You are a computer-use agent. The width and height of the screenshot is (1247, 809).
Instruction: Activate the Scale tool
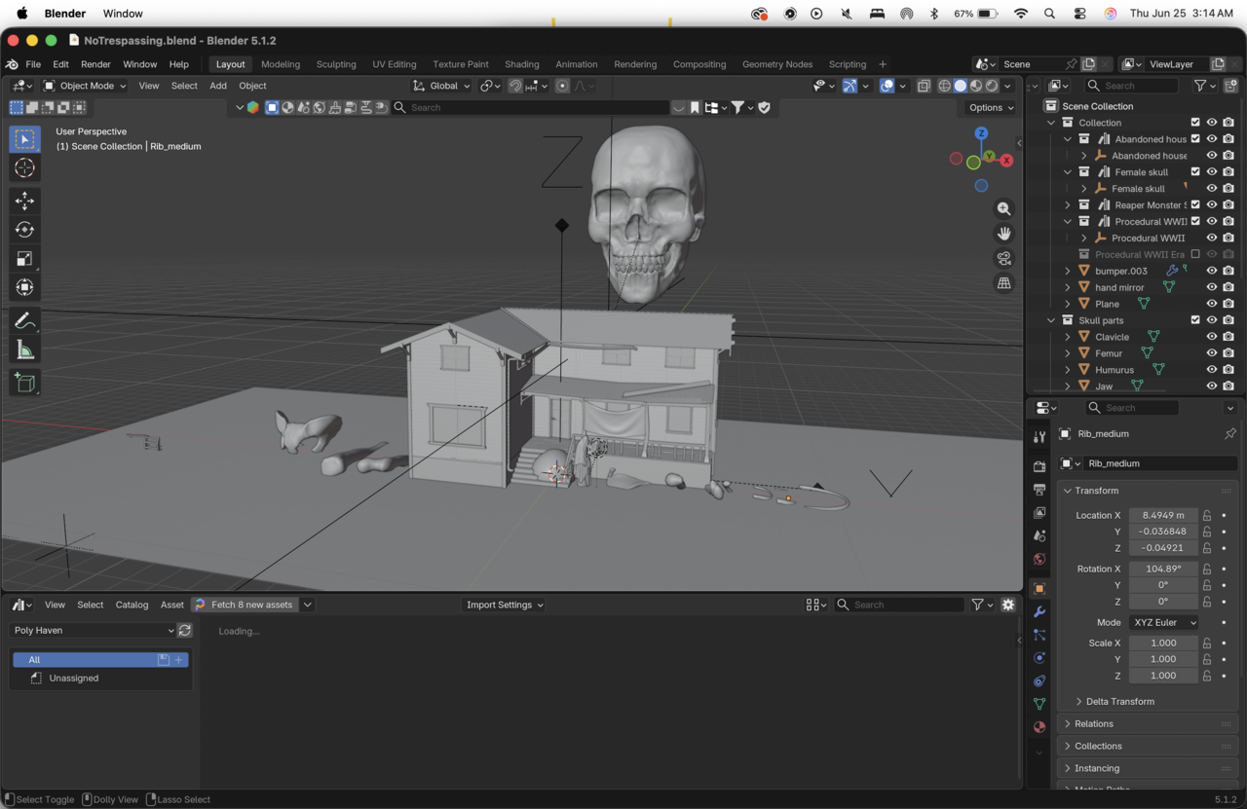[25, 259]
